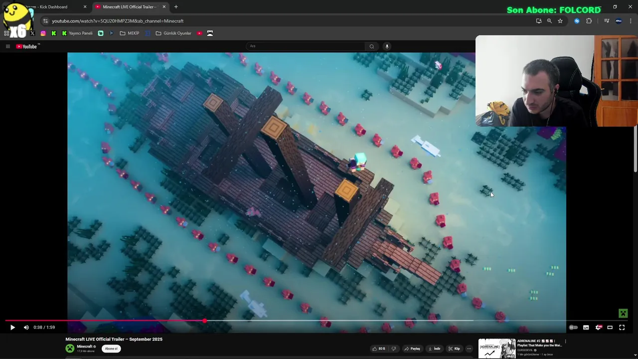Screen dimensions: 638x359
Task: Open options for ADRENALINE #2 recommendation
Action: click(x=565, y=342)
